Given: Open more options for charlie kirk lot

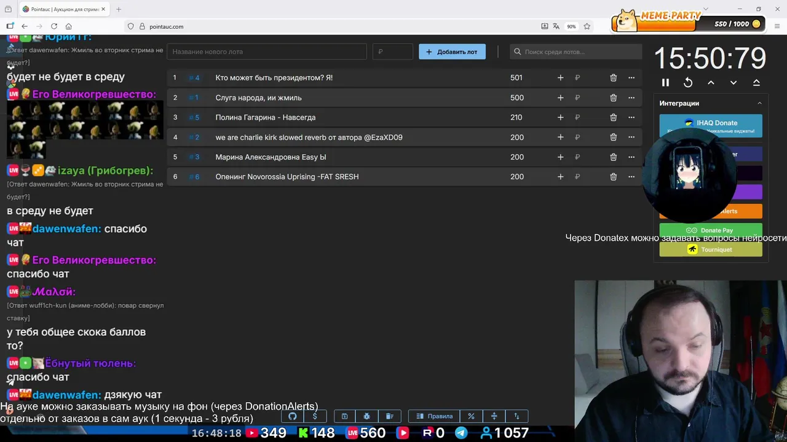Looking at the screenshot, I should (x=631, y=138).
